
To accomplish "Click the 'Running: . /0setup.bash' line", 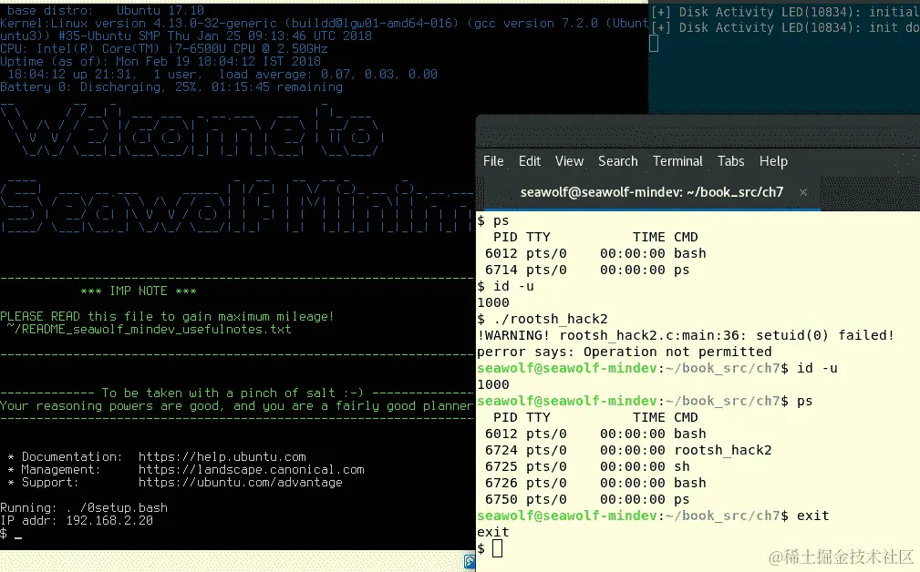I will 84,507.
